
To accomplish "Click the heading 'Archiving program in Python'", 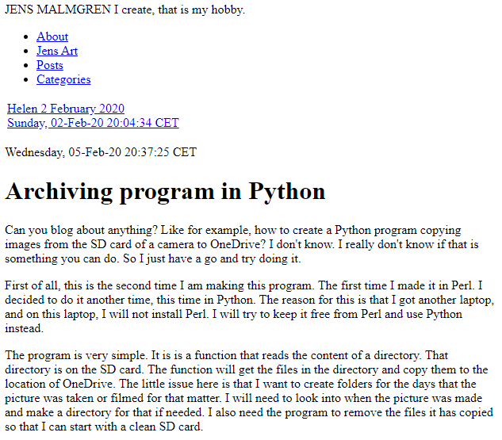I will tap(165, 191).
